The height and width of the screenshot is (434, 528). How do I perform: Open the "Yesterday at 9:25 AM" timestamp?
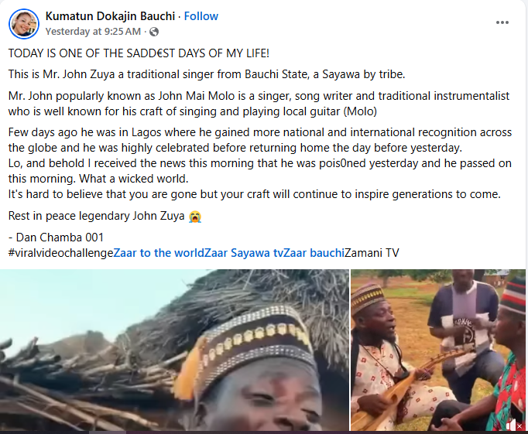[93, 32]
